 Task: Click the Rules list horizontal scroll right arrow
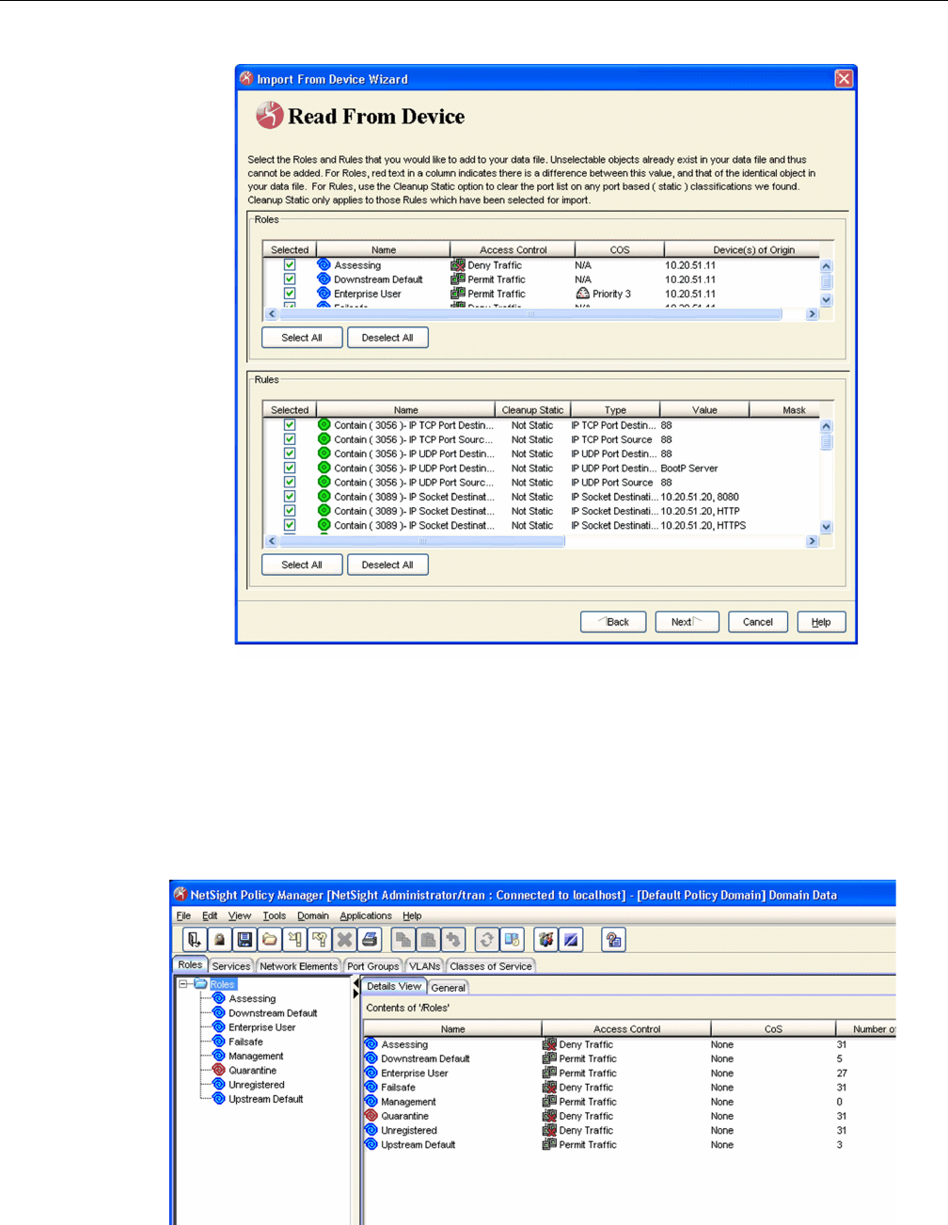813,541
